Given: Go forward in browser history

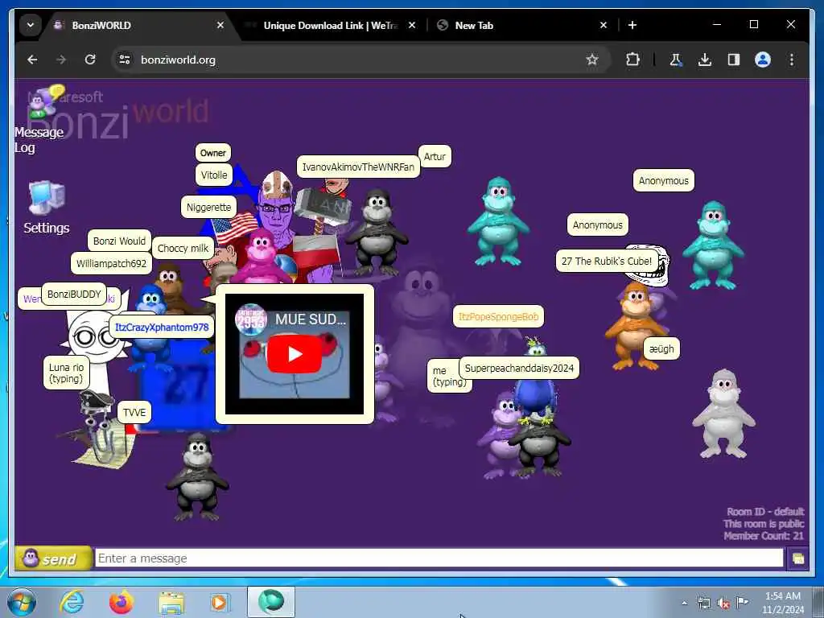Looking at the screenshot, I should click(x=61, y=60).
